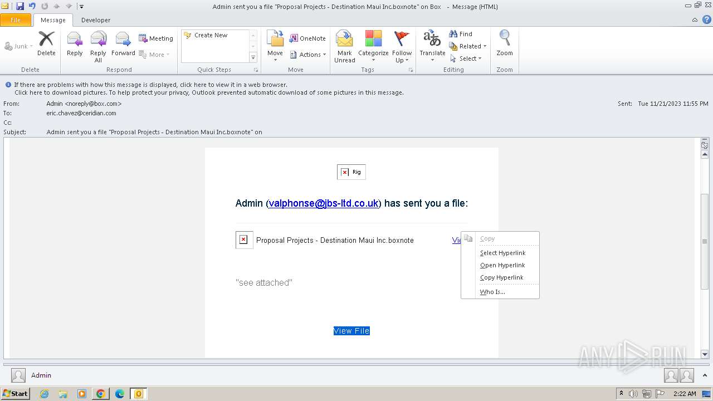Image resolution: width=713 pixels, height=401 pixels.
Task: Click Create New quick step
Action: click(x=211, y=35)
